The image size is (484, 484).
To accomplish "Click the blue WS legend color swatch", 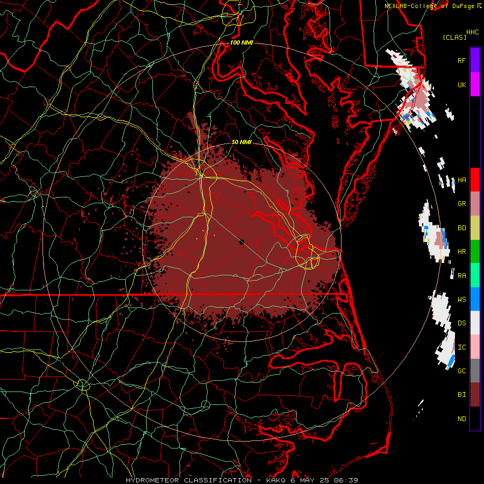I will click(475, 299).
